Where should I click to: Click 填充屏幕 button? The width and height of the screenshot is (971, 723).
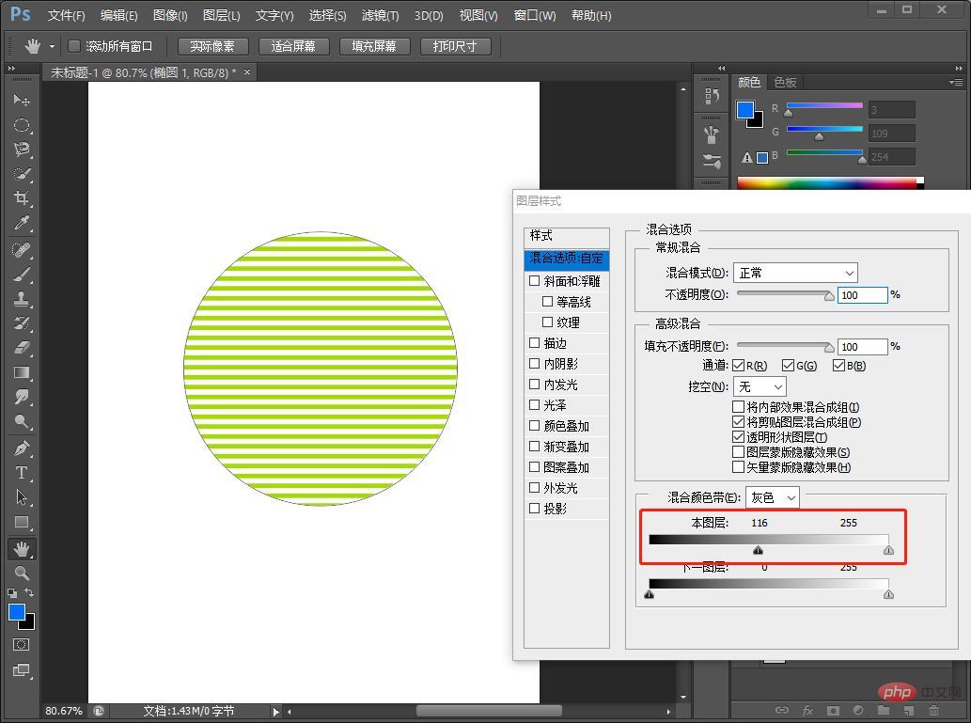click(374, 46)
